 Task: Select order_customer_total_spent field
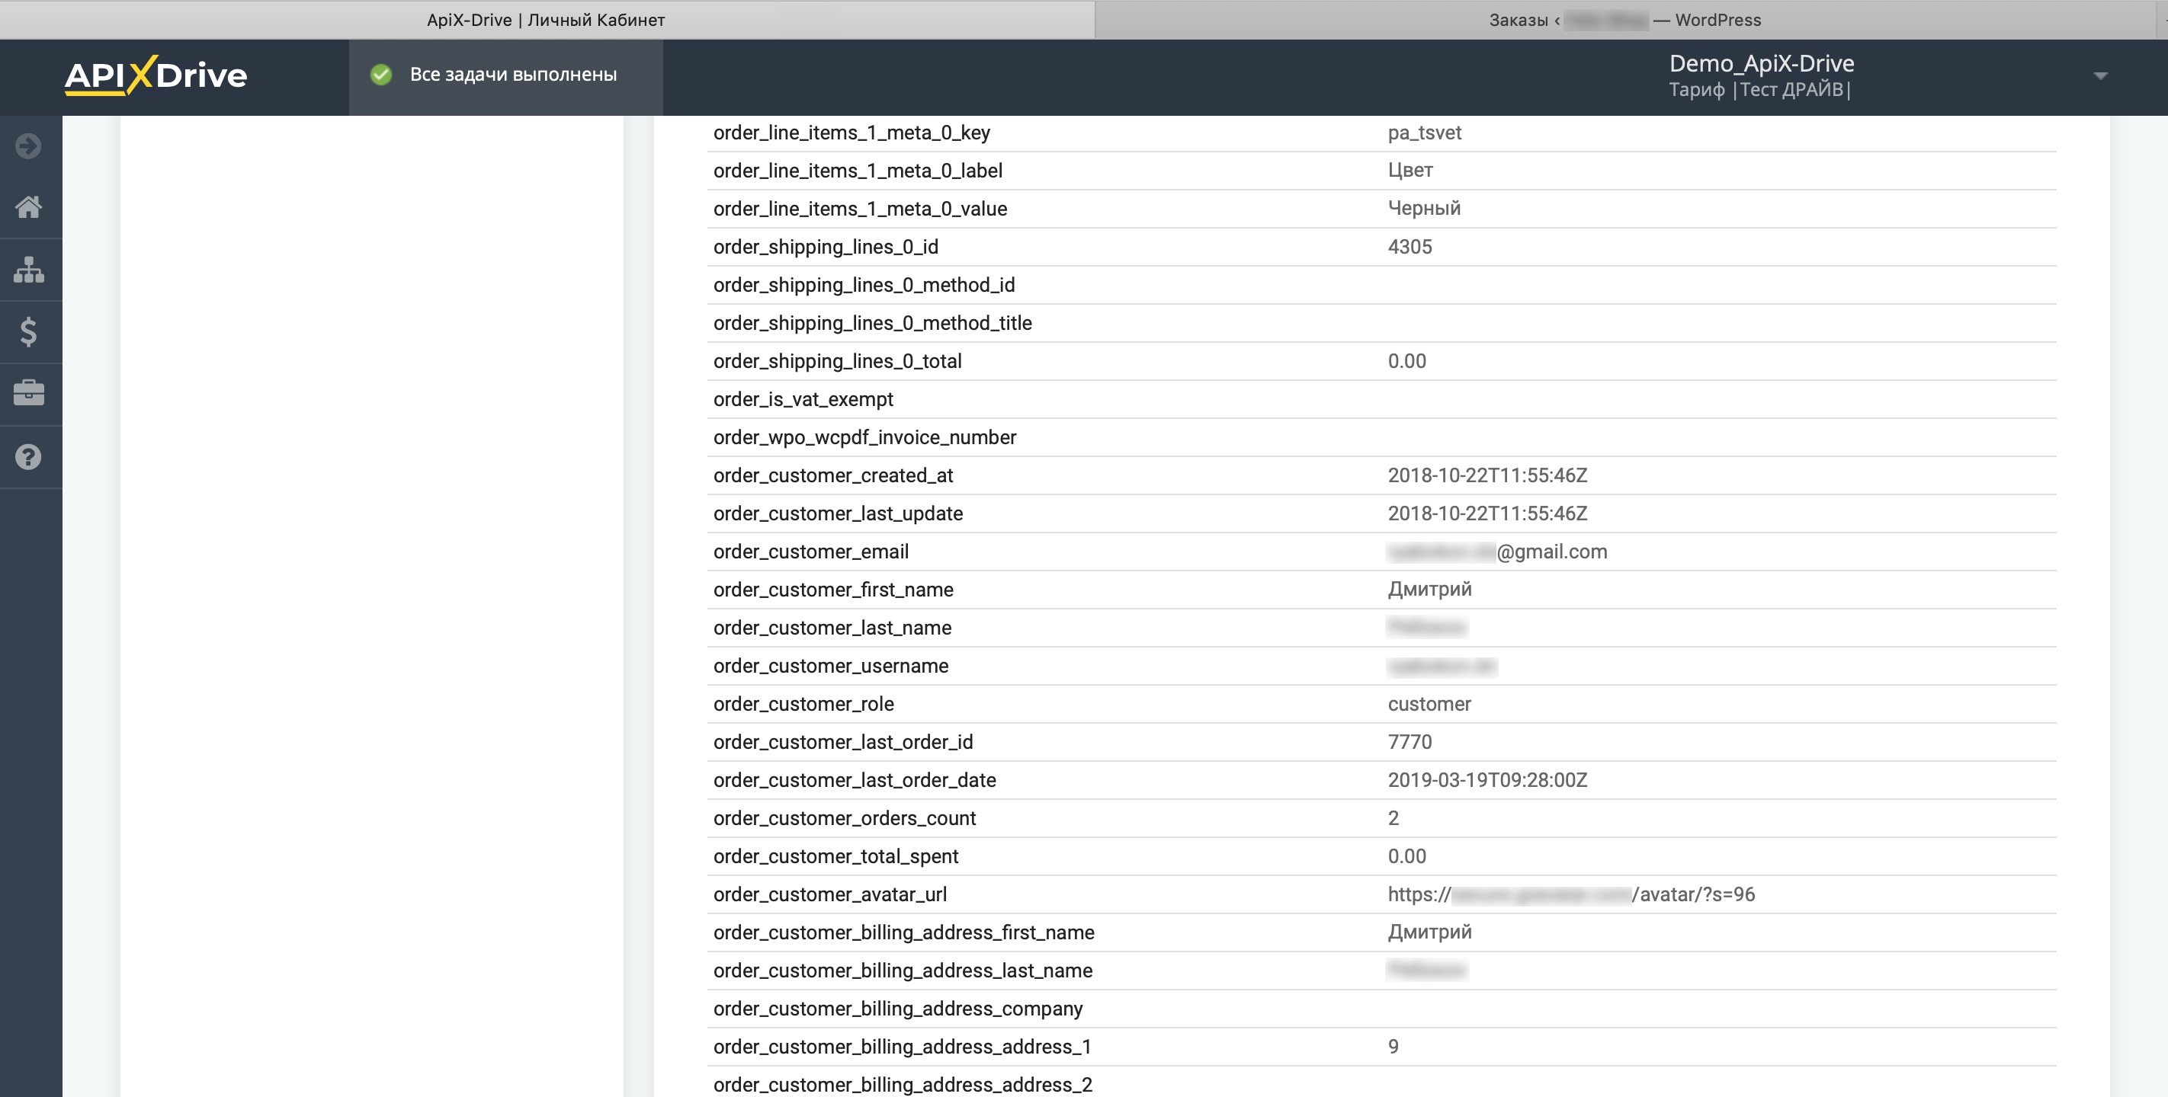coord(835,856)
